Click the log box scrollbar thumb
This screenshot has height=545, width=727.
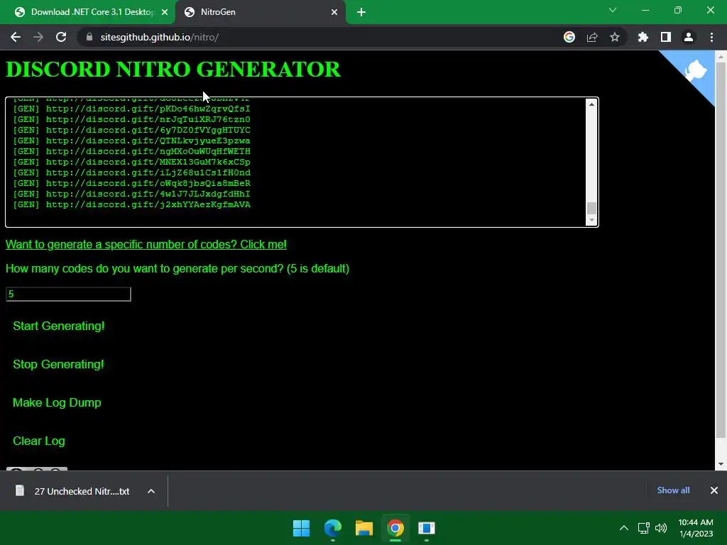[591, 208]
